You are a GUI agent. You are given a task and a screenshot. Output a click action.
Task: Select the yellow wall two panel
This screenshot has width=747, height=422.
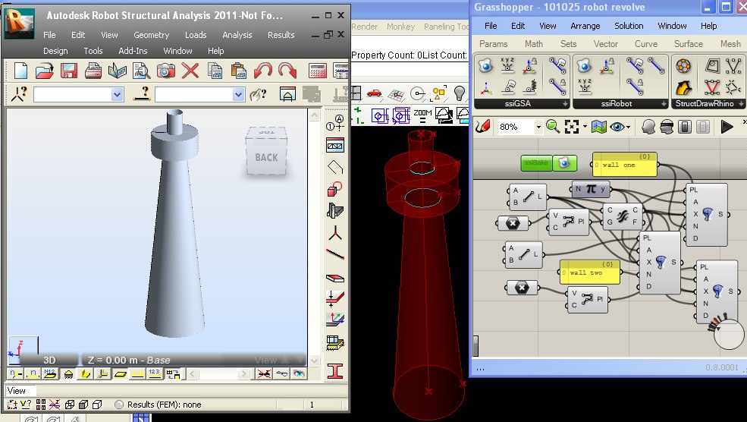(x=590, y=272)
